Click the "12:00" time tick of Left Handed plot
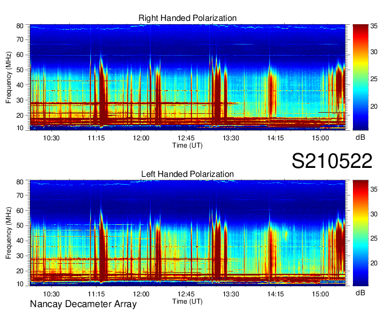 pos(141,294)
